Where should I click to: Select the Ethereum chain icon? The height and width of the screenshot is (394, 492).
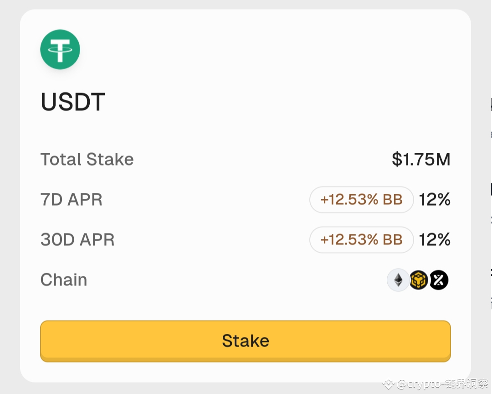398,280
